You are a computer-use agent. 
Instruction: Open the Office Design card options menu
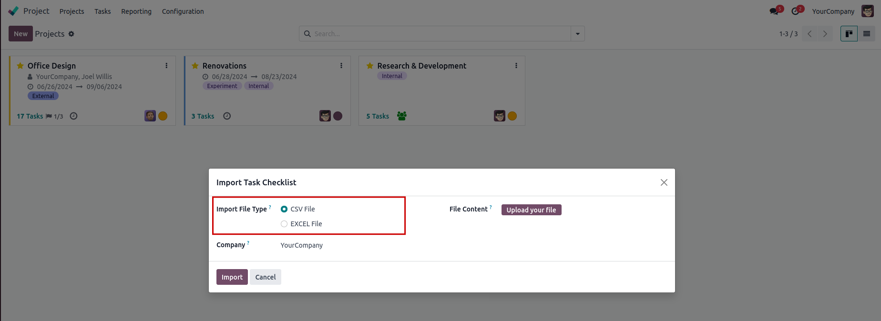[x=166, y=66]
